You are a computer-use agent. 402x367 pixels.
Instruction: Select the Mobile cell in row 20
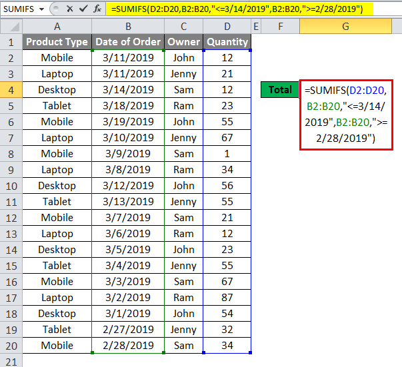57,346
